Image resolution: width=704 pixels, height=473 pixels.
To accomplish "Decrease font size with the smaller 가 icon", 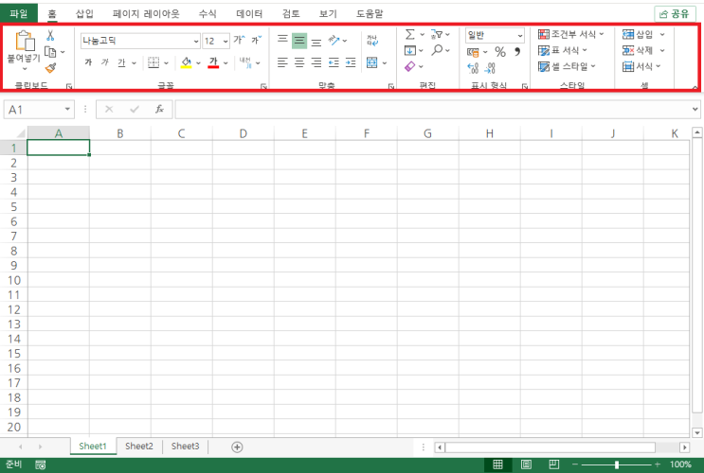I will [x=256, y=40].
